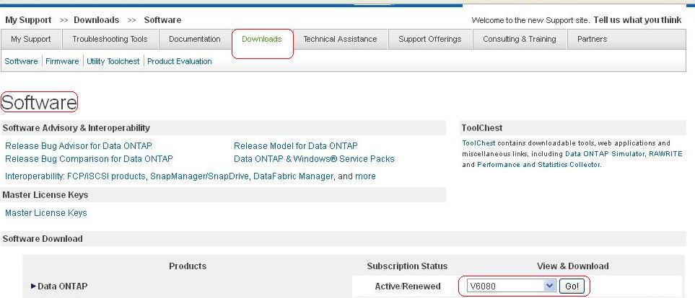Viewport: 695px width, 298px height.
Task: Click the Go! button
Action: [572, 286]
